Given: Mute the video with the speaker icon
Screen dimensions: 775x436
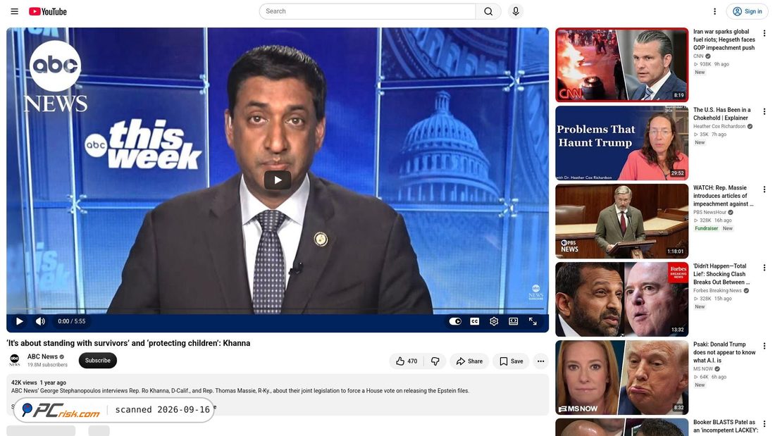Looking at the screenshot, I should click(41, 321).
